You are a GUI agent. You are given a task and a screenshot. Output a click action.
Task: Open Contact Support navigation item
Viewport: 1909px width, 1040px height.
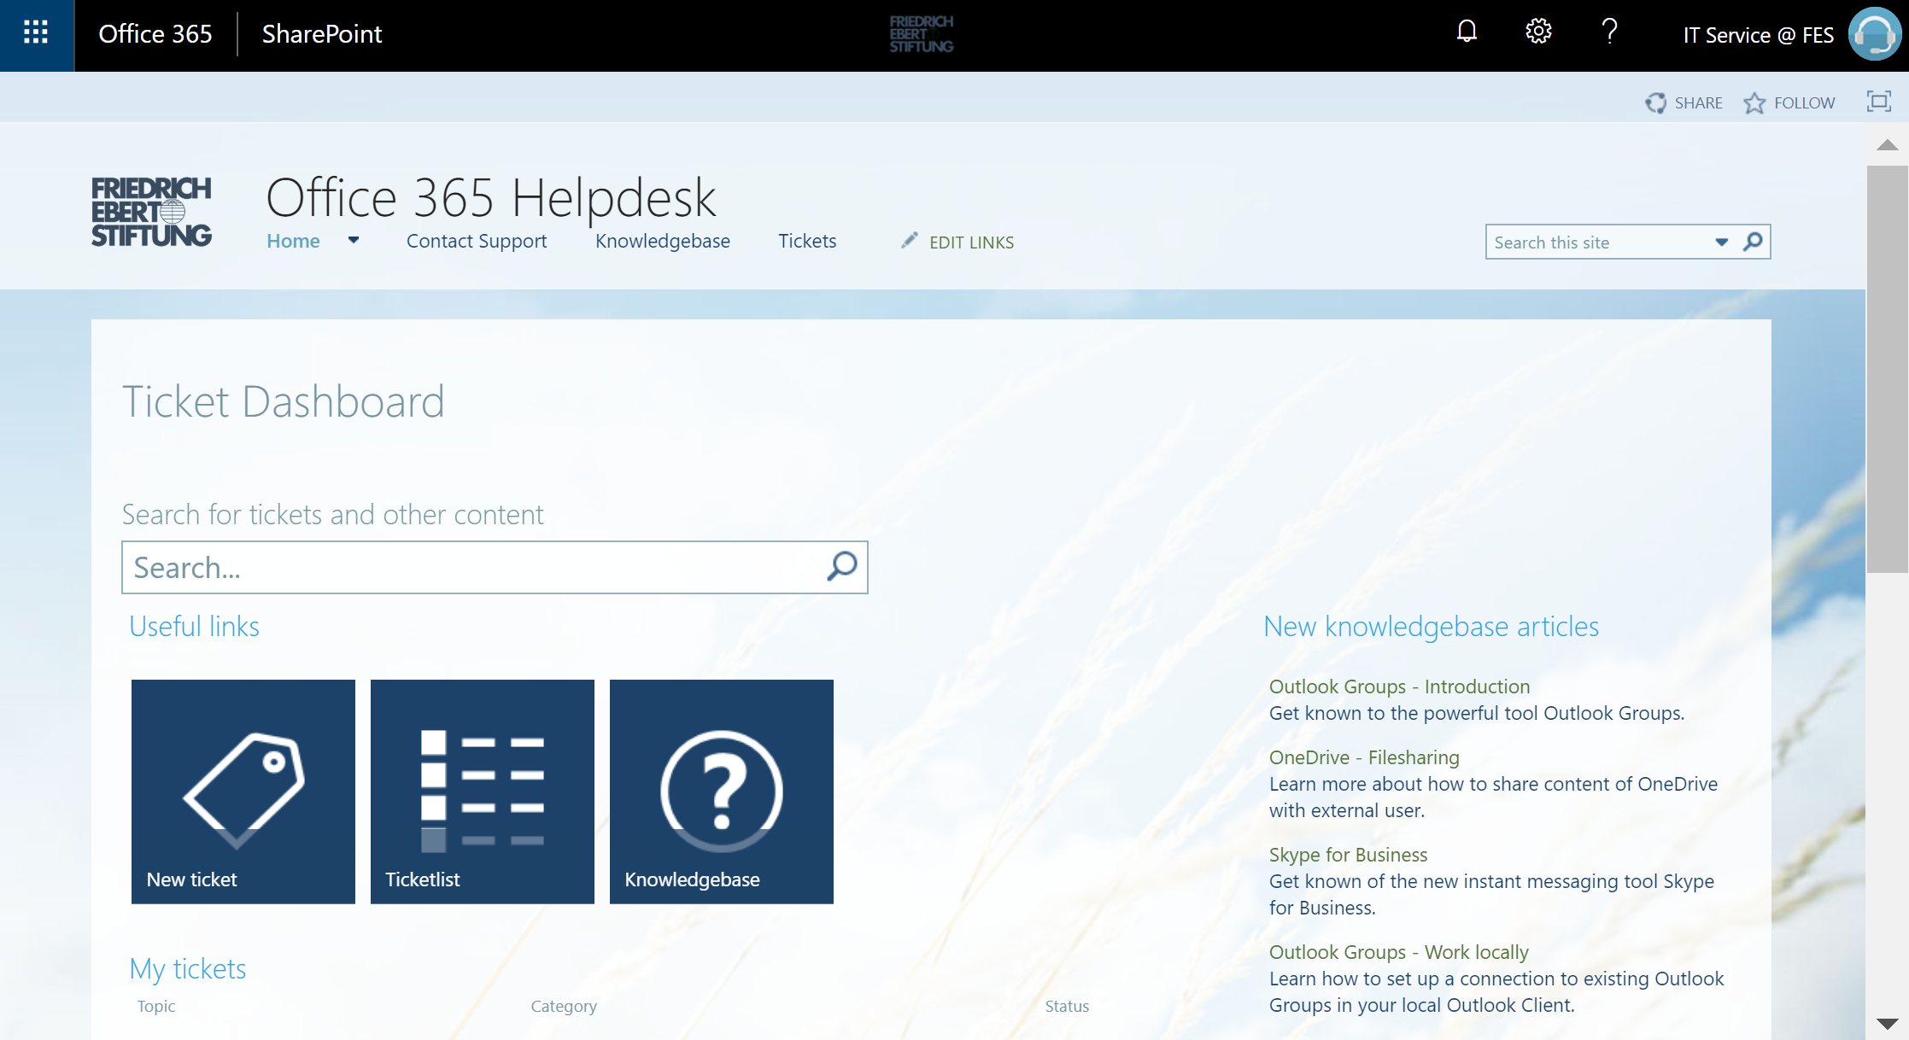(477, 242)
